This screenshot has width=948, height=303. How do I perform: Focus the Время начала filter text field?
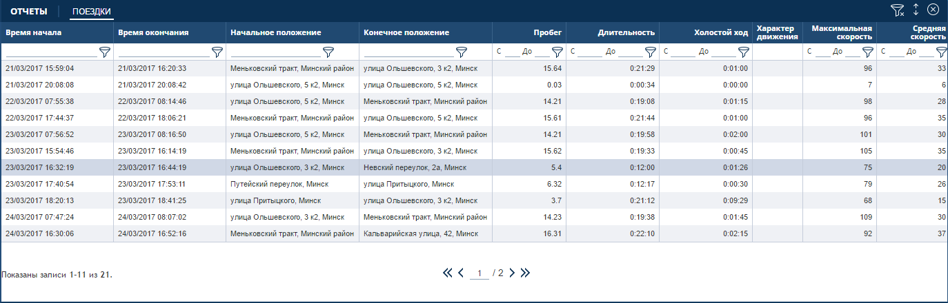pyautogui.click(x=52, y=52)
